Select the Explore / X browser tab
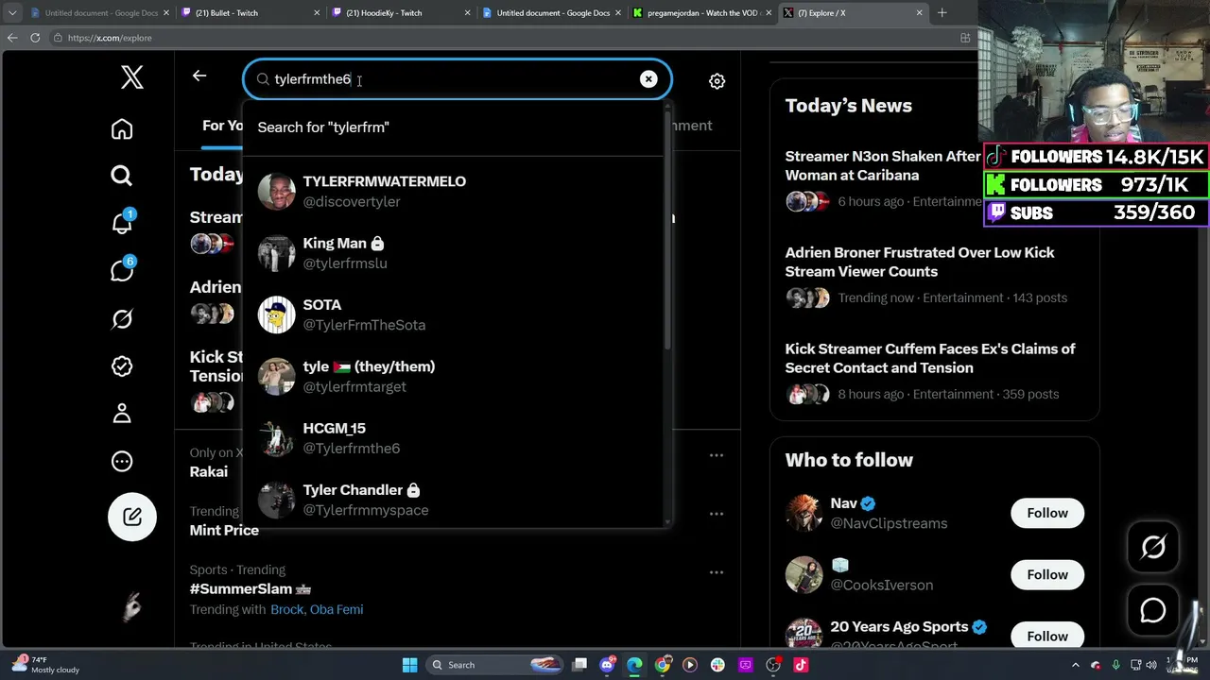Image resolution: width=1210 pixels, height=680 pixels. [855, 13]
